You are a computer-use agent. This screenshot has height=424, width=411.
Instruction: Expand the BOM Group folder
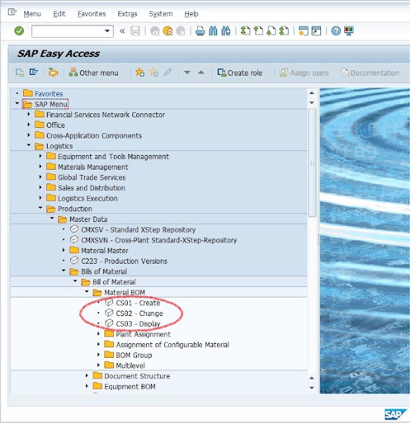(x=99, y=354)
